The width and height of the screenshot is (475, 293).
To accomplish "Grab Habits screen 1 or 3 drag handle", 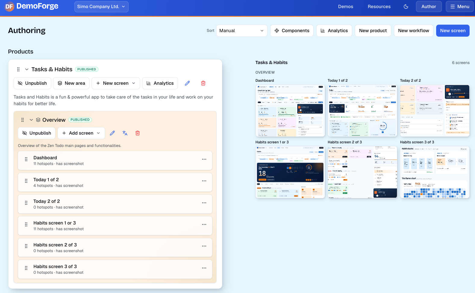I will tap(26, 224).
